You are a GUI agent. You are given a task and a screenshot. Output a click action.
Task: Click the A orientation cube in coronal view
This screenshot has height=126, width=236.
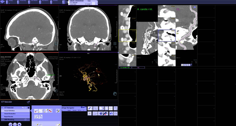click(x=115, y=43)
